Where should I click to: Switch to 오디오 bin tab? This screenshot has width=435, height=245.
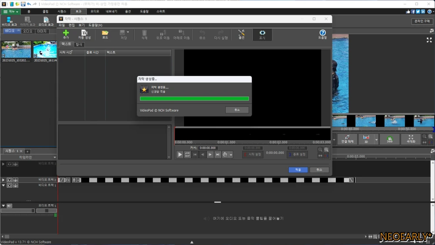[28, 31]
